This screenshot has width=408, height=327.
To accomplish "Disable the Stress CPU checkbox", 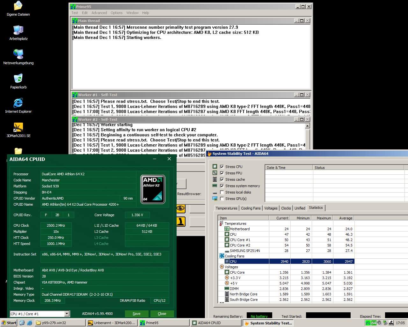I will pyautogui.click(x=222, y=167).
